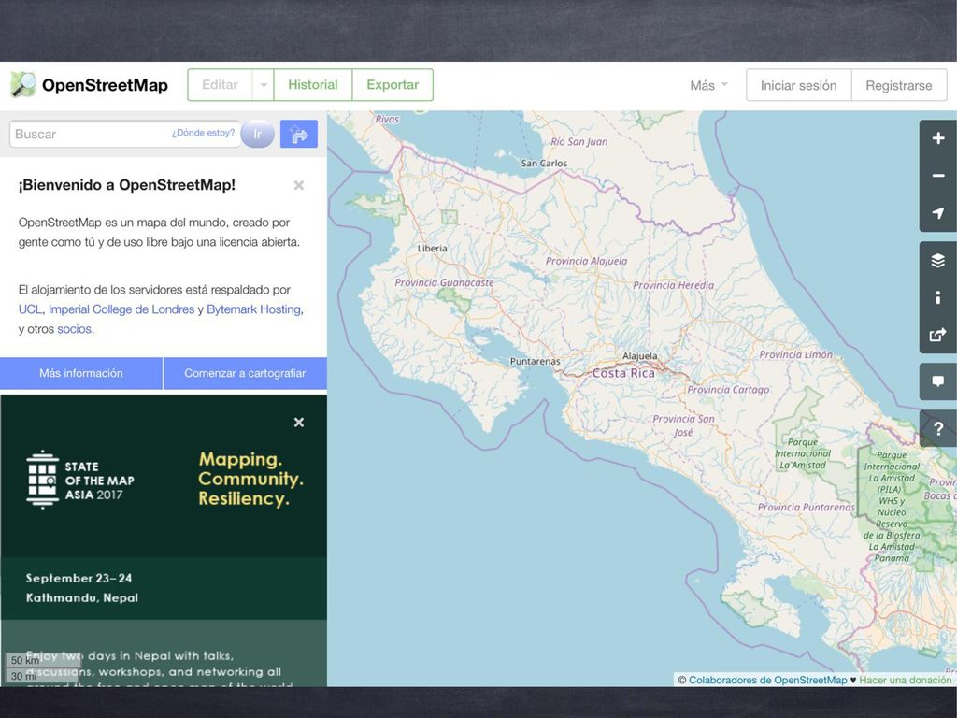
Task: Click the Río San Juan label
Action: point(579,142)
